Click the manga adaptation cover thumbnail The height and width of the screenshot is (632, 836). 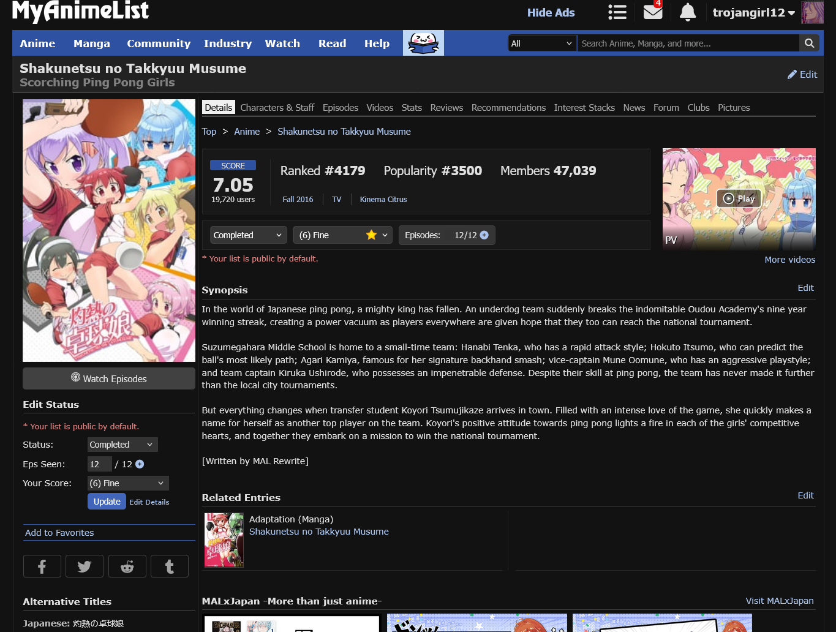(x=224, y=540)
